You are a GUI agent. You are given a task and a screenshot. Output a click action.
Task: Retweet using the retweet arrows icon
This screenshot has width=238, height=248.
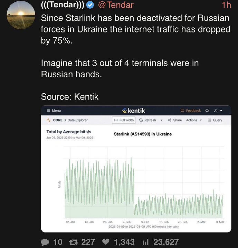[73, 242]
